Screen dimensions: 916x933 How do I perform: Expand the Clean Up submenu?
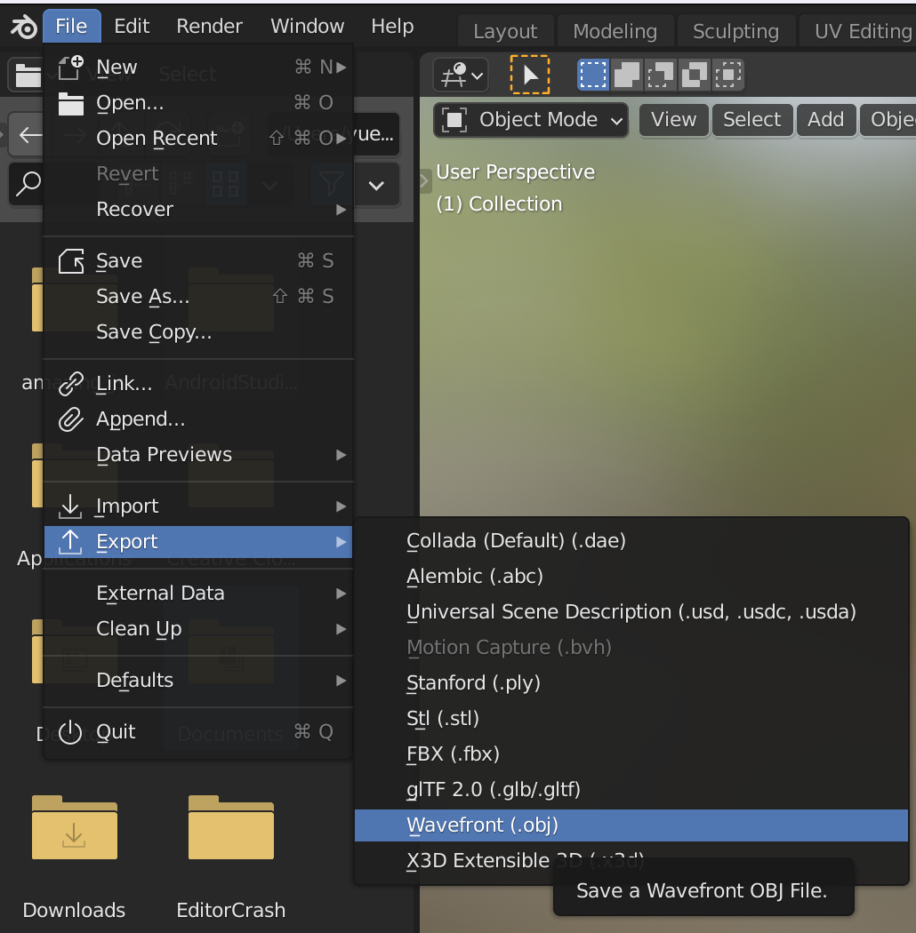(198, 629)
